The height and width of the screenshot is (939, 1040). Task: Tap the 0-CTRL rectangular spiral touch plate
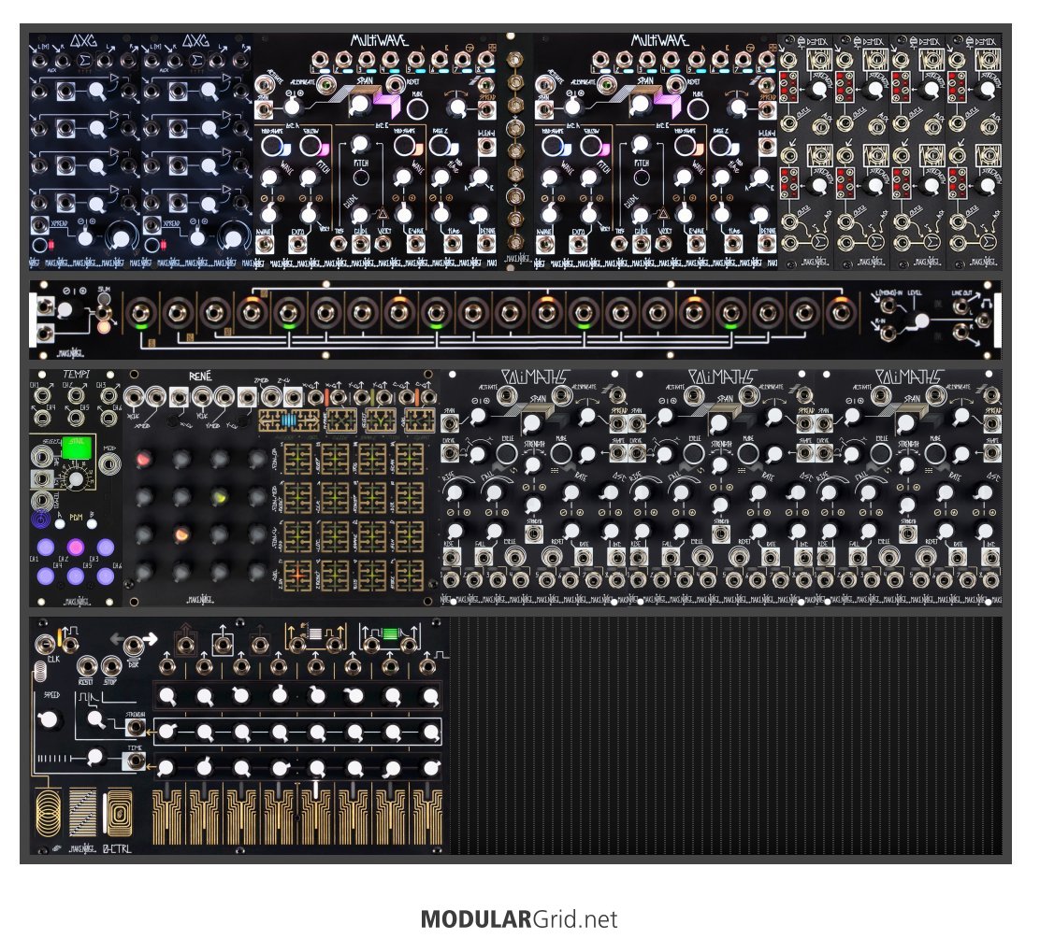[120, 812]
